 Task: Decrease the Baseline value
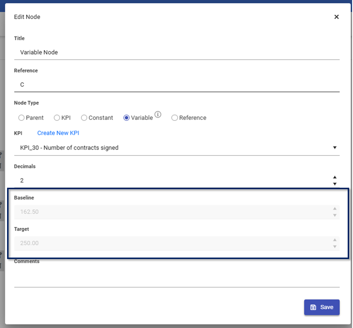pyautogui.click(x=335, y=215)
